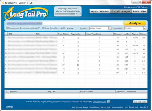Open the www.seomoz.org link
The width and height of the screenshot is (152, 111).
pos(100,102)
